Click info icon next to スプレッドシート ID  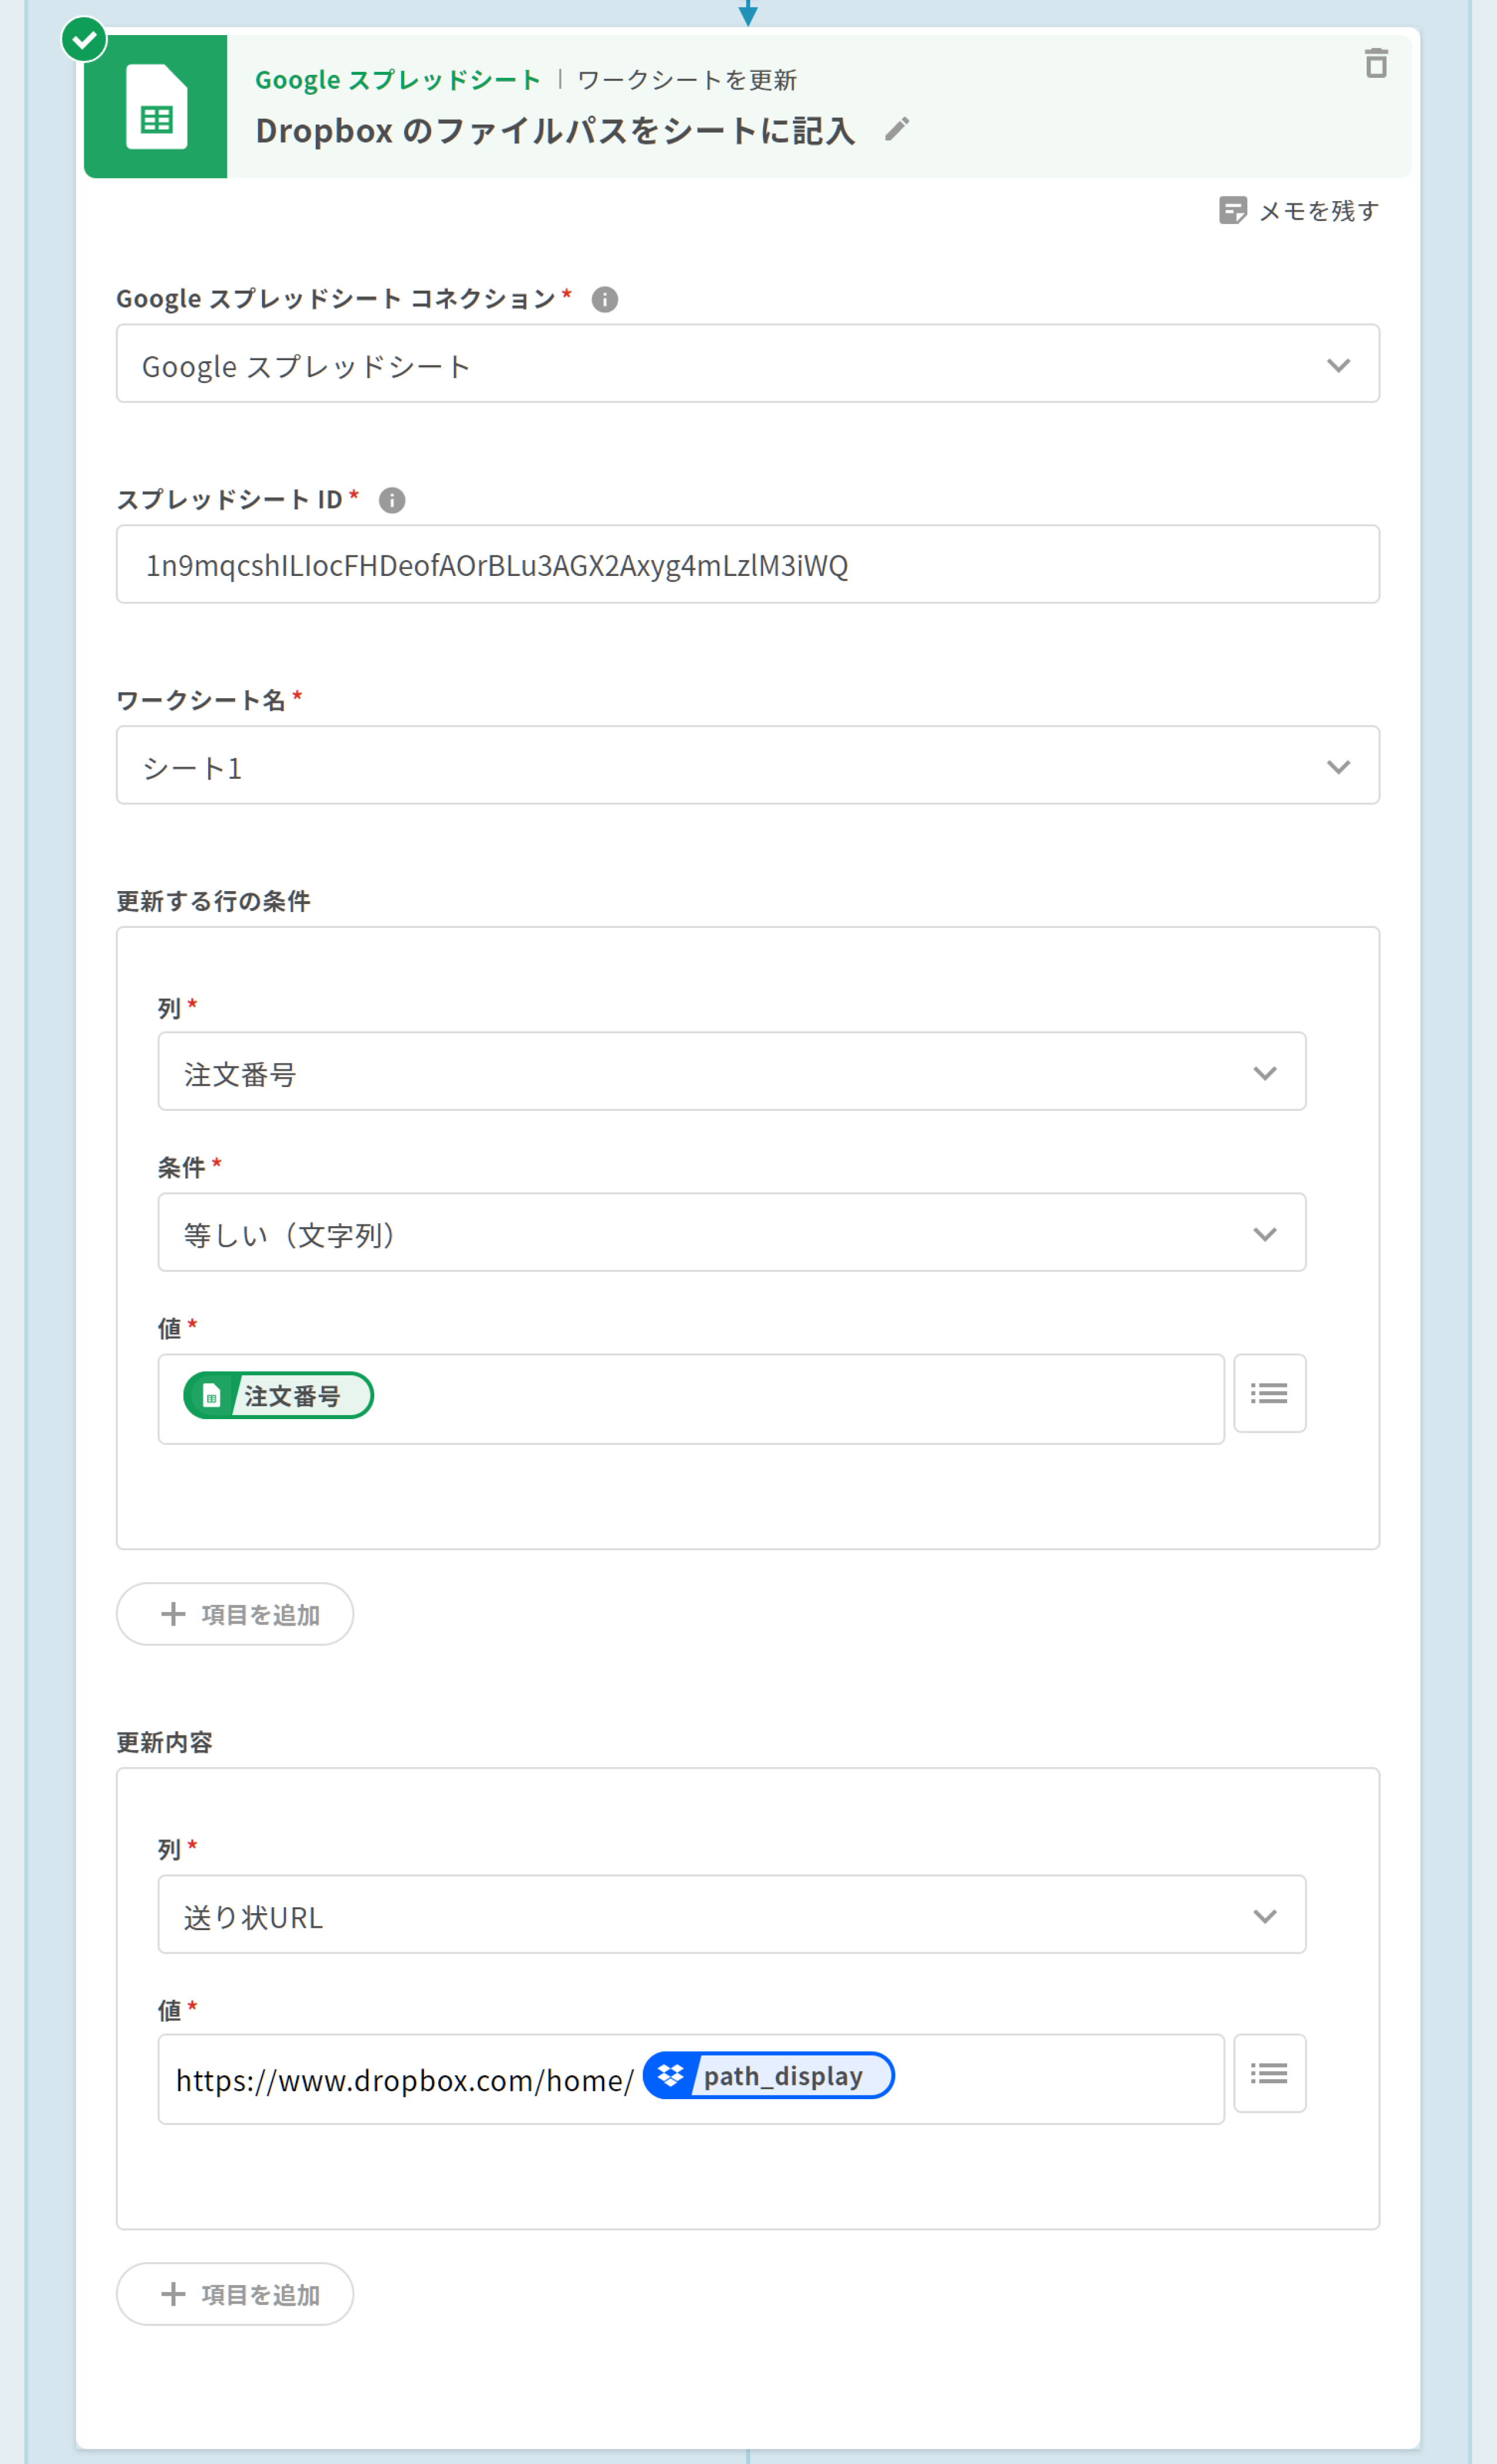pyautogui.click(x=392, y=500)
